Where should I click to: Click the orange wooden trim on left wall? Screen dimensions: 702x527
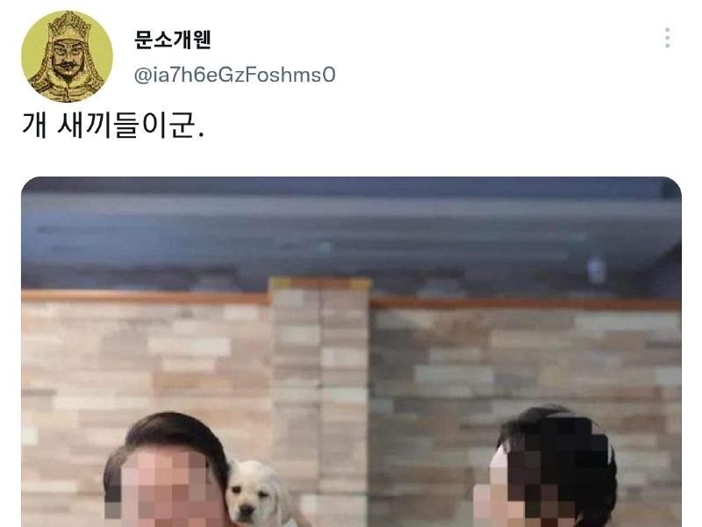[x=145, y=296]
